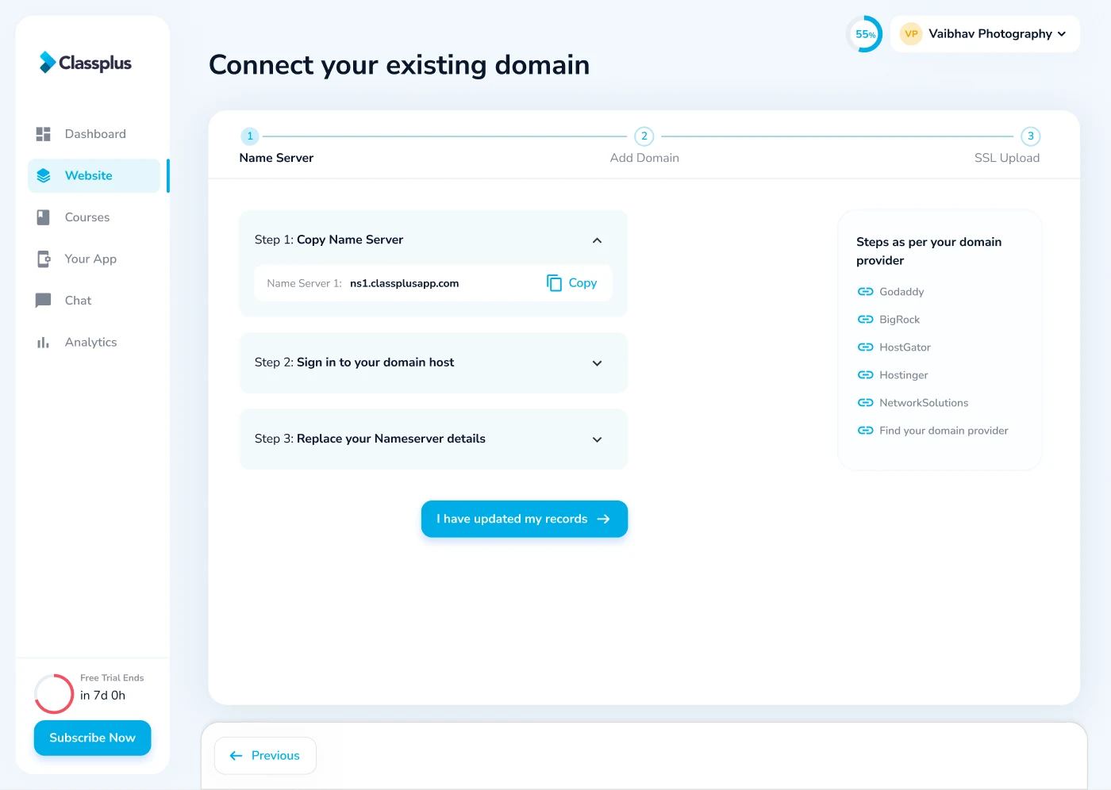Click the link icon next to HostGator
This screenshot has height=790, width=1111.
pos(865,347)
